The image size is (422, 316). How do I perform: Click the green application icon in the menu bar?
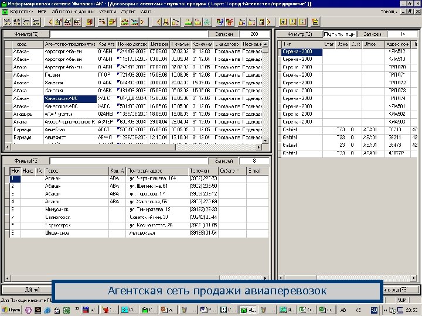click(5, 12)
